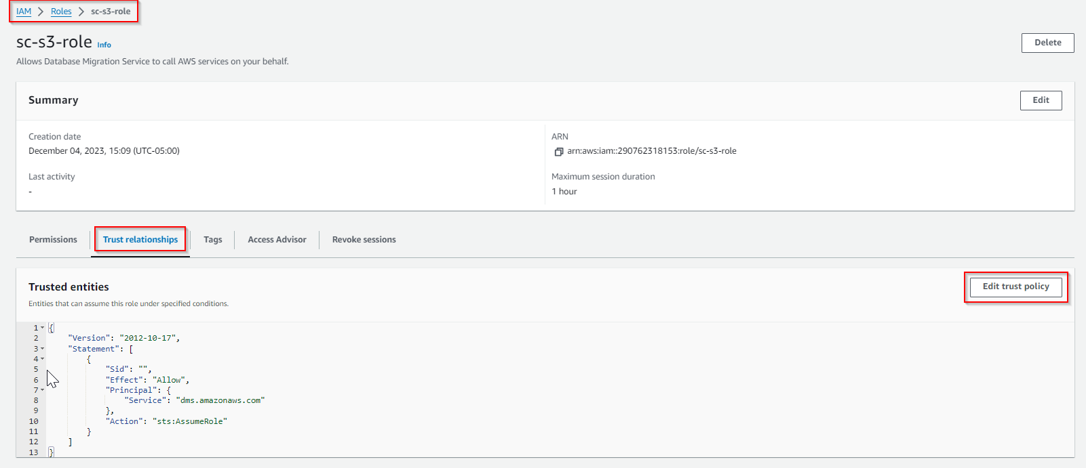Click the "sts:AssumeRole" action value
Screen dimensions: 1086x468
[x=190, y=421]
